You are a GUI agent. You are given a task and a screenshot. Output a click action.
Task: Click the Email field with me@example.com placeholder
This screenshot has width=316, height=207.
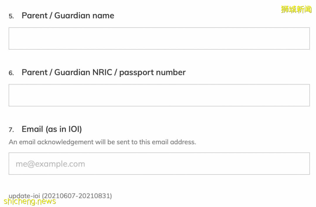coord(159,163)
